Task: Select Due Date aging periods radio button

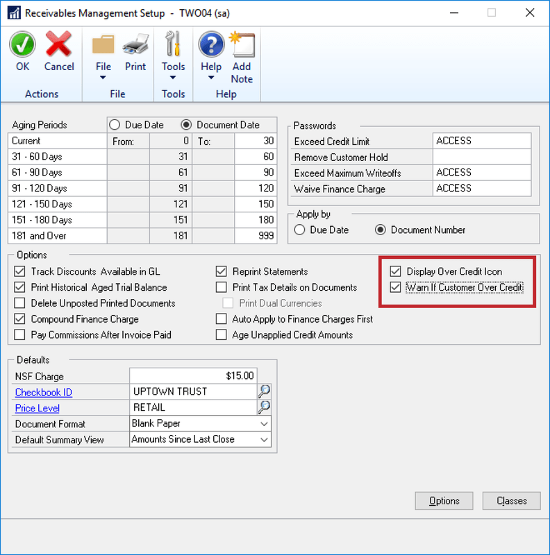Action: (116, 125)
